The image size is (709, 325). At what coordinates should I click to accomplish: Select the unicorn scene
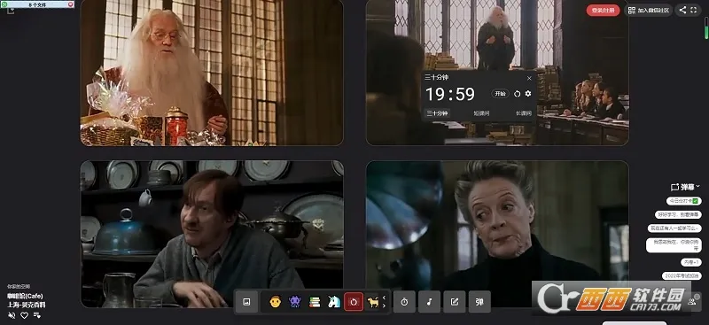click(334, 302)
